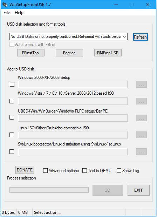Viewport: 157px width, 217px height.
Task: Click browse button for Windows 2000/XP/2003 Setup
Action: click(141, 84)
